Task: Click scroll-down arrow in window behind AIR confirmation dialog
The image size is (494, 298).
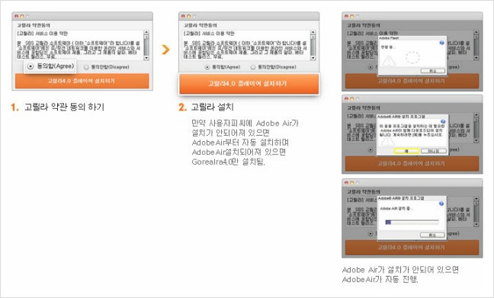Action: pyautogui.click(x=476, y=140)
